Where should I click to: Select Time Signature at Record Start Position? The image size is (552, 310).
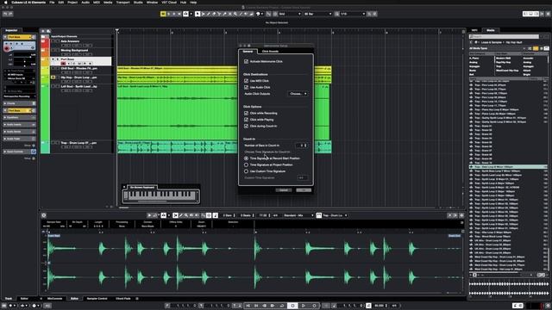click(x=246, y=158)
